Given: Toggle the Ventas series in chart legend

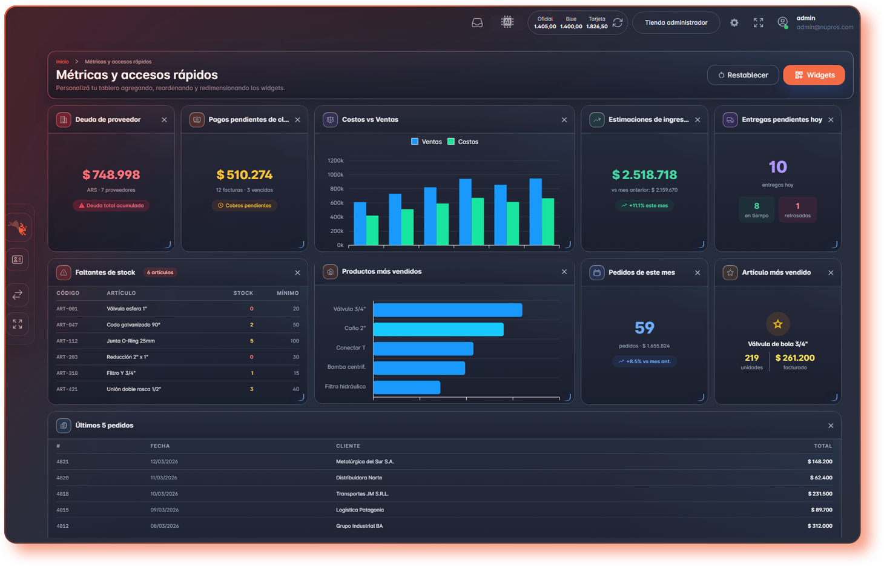Looking at the screenshot, I should [426, 142].
